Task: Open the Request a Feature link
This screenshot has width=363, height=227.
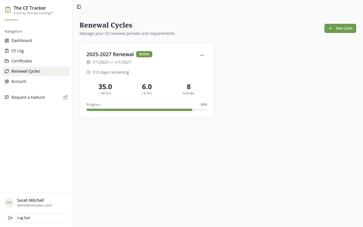Action: point(36,97)
